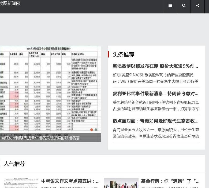209x188 pixels.
Task: Select the green carousel dot
Action: coord(96,130)
